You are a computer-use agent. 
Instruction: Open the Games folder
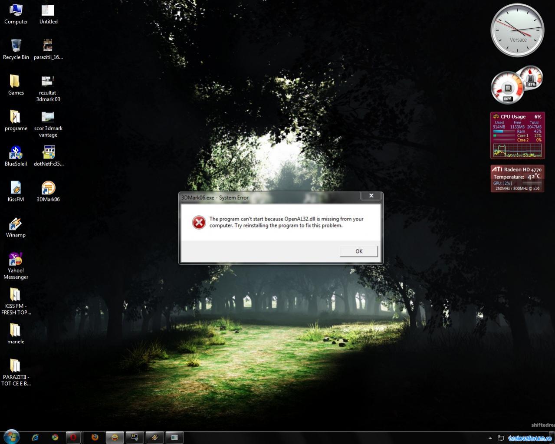[16, 85]
